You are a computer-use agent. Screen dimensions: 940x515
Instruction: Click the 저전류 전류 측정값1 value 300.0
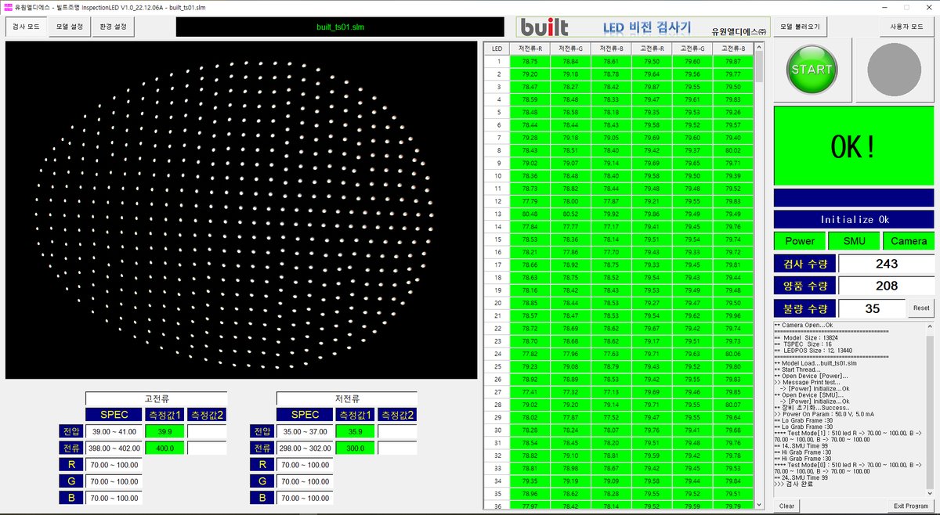(356, 448)
